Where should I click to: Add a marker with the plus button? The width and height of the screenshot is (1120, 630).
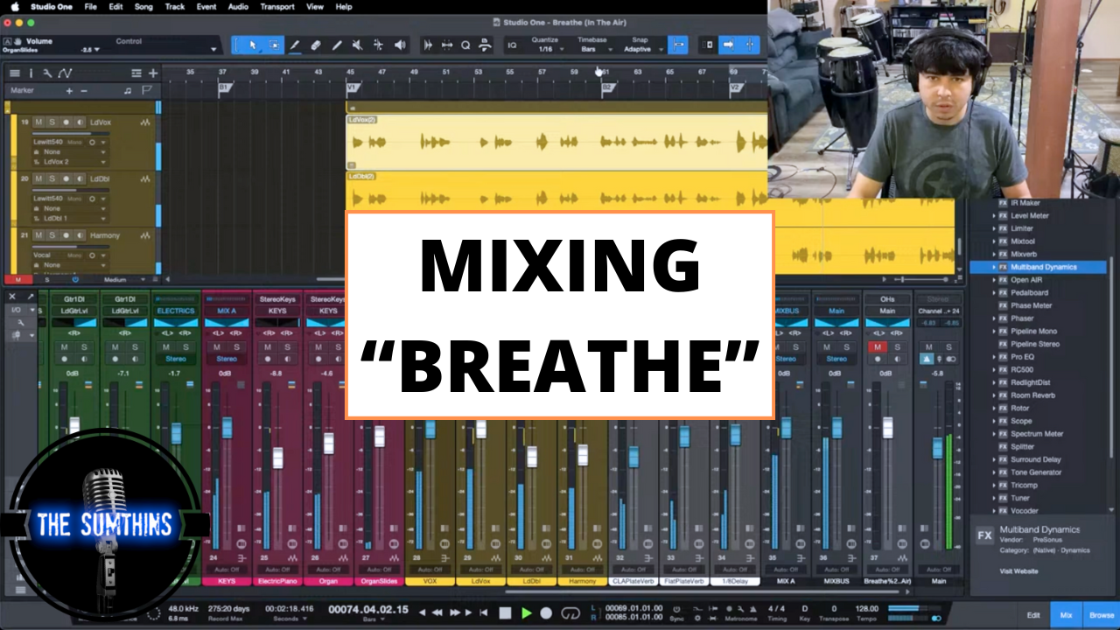coord(69,91)
